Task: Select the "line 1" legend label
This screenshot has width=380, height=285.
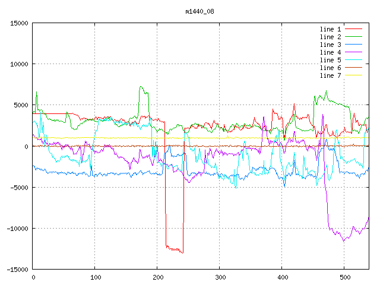Action: [x=330, y=29]
